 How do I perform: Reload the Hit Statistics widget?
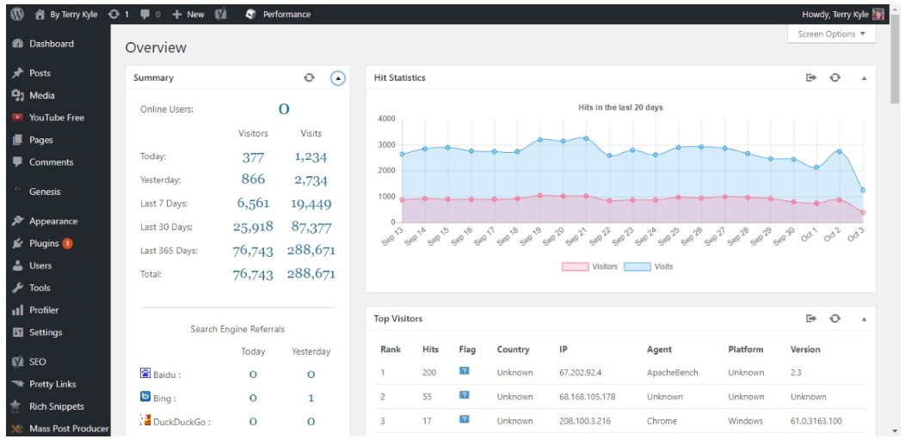pyautogui.click(x=834, y=77)
